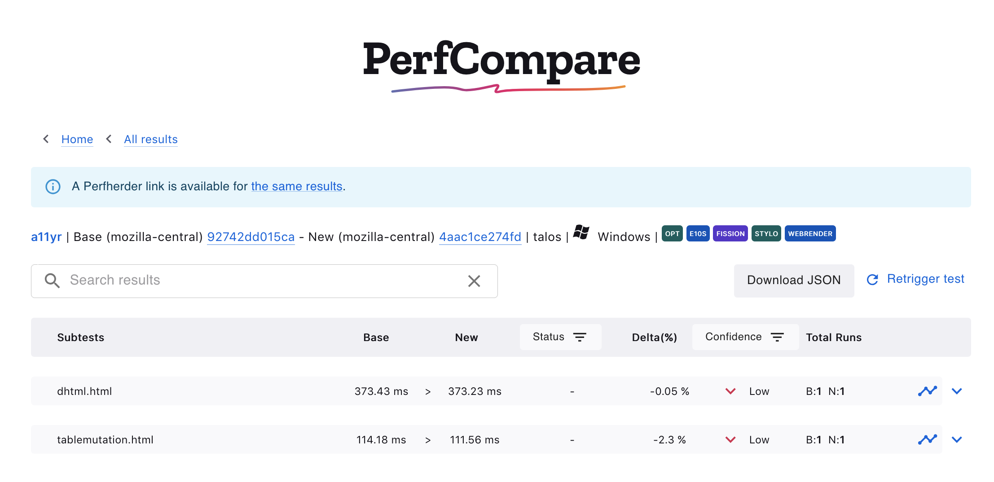This screenshot has width=994, height=482.
Task: Open the Status filter dropdown
Action: click(x=560, y=337)
